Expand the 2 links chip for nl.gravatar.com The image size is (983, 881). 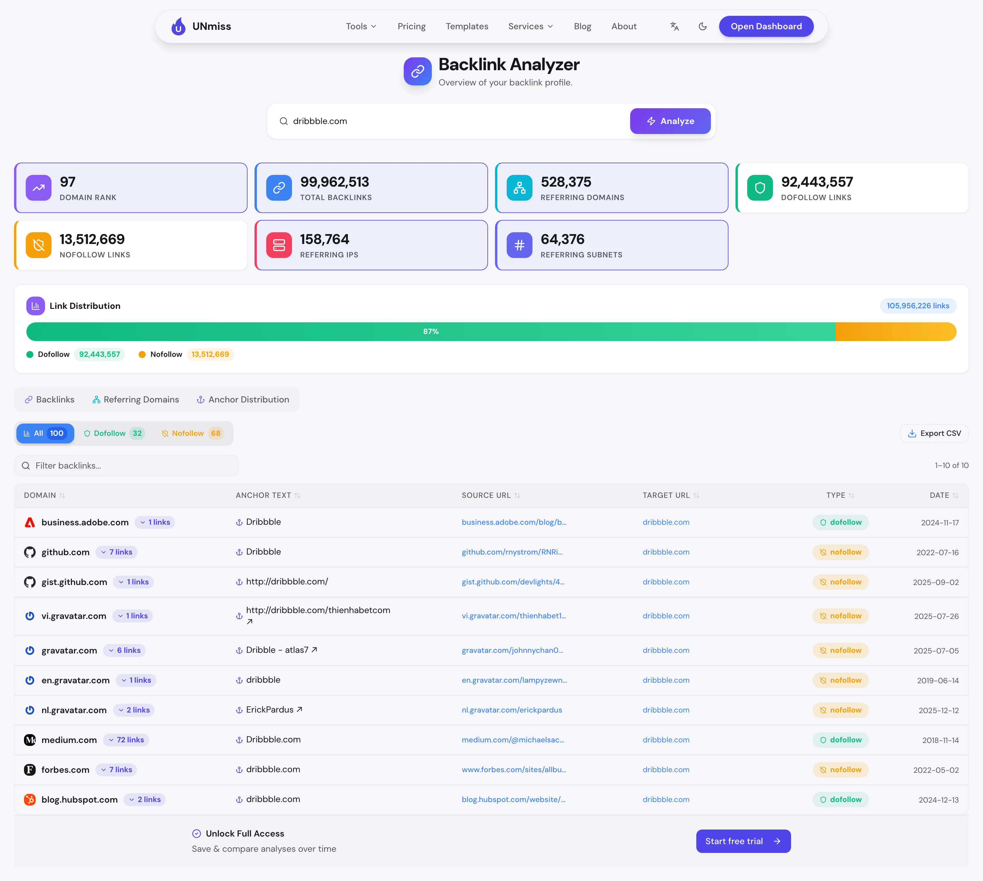(134, 710)
